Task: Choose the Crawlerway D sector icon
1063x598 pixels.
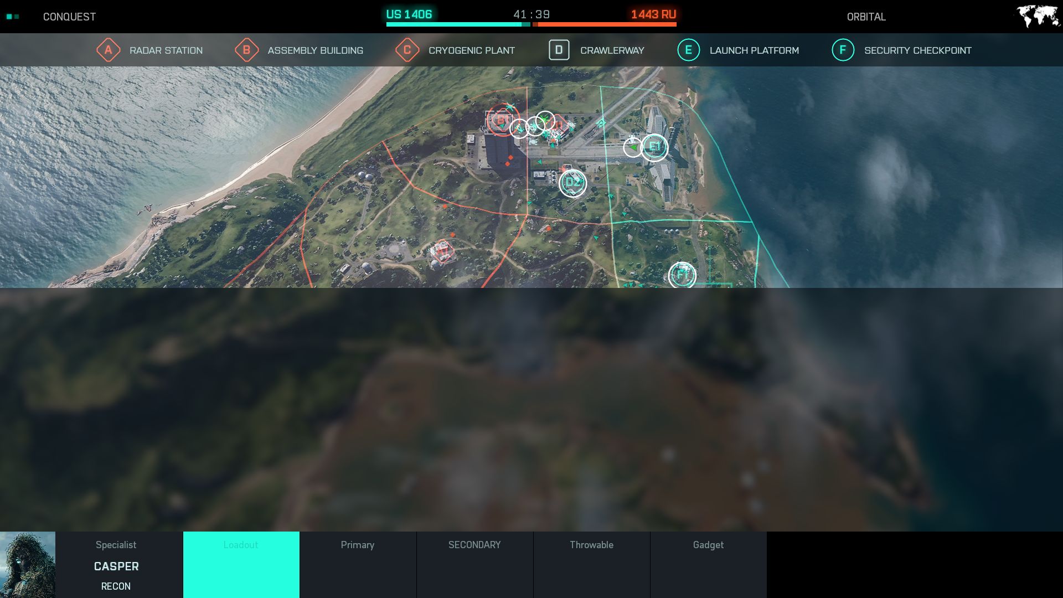Action: coord(559,50)
